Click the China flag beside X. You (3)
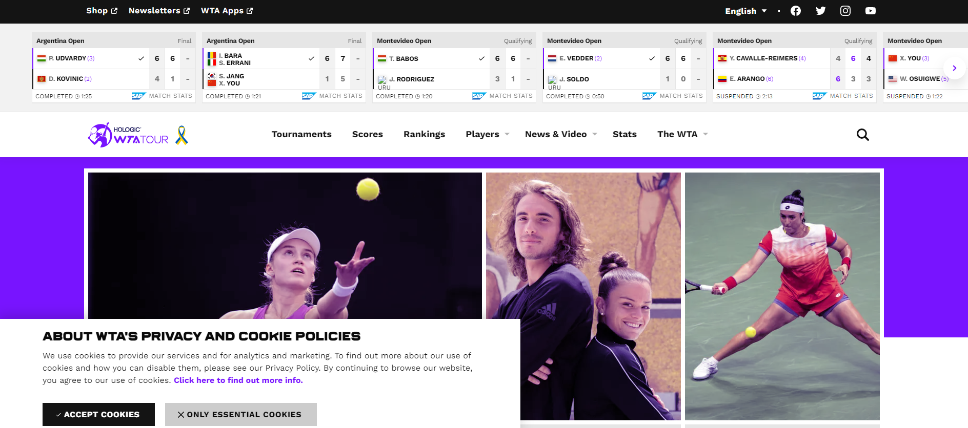 pyautogui.click(x=893, y=58)
